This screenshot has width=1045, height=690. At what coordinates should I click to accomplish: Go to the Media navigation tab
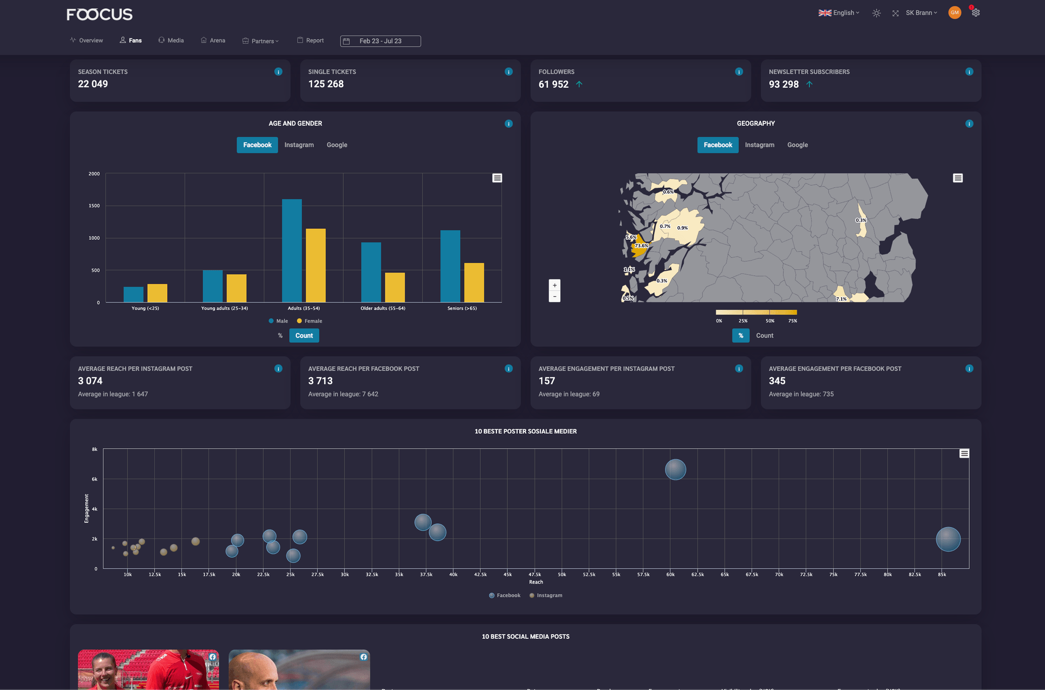tap(171, 41)
